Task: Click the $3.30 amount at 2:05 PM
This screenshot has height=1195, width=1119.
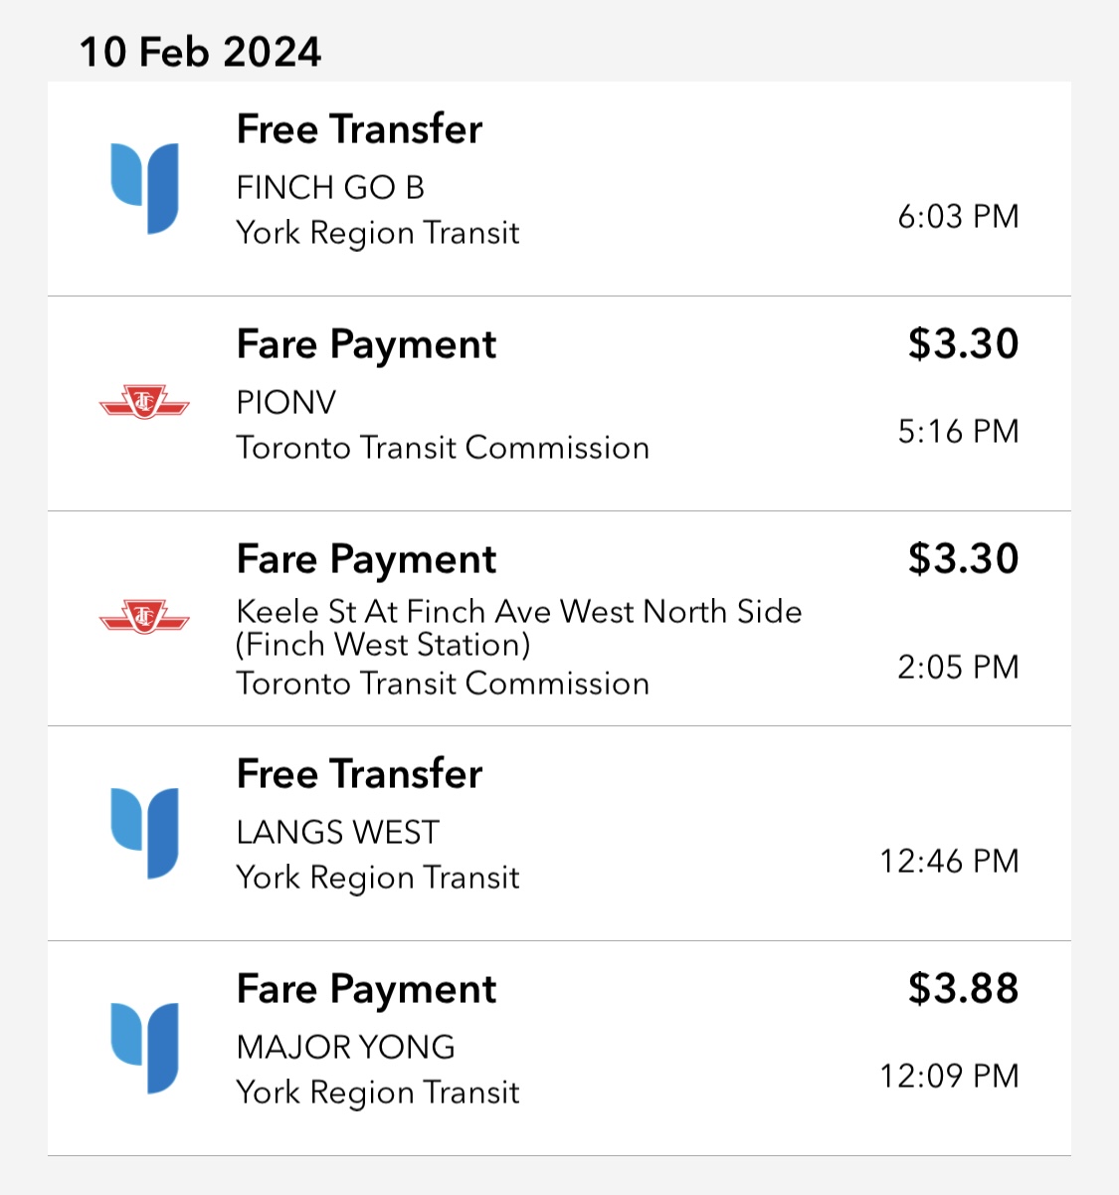Action: (x=963, y=558)
